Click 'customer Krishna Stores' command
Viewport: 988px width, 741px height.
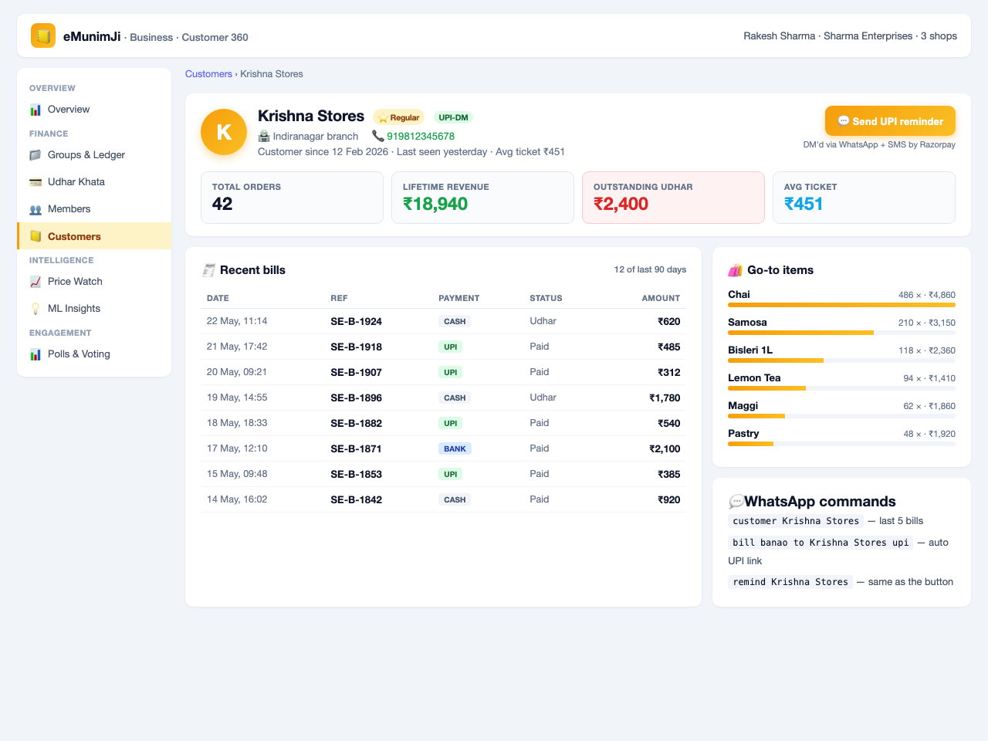[796, 521]
